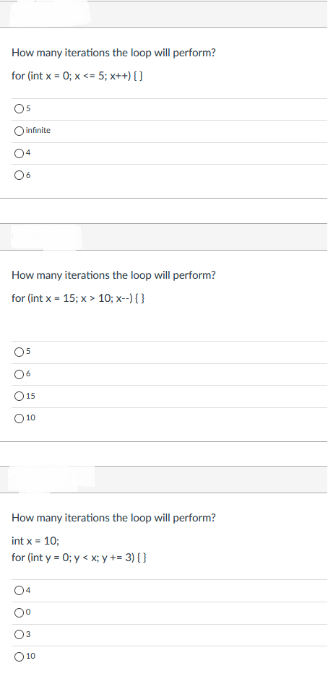Select answer 4 for the y += 3 loop
This screenshot has width=328, height=676.
[19, 591]
